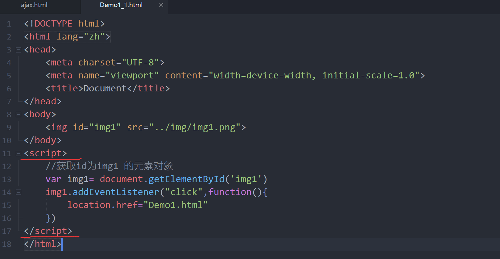500x259 pixels.
Task: Collapse the body tag fold marker
Action: click(x=19, y=115)
